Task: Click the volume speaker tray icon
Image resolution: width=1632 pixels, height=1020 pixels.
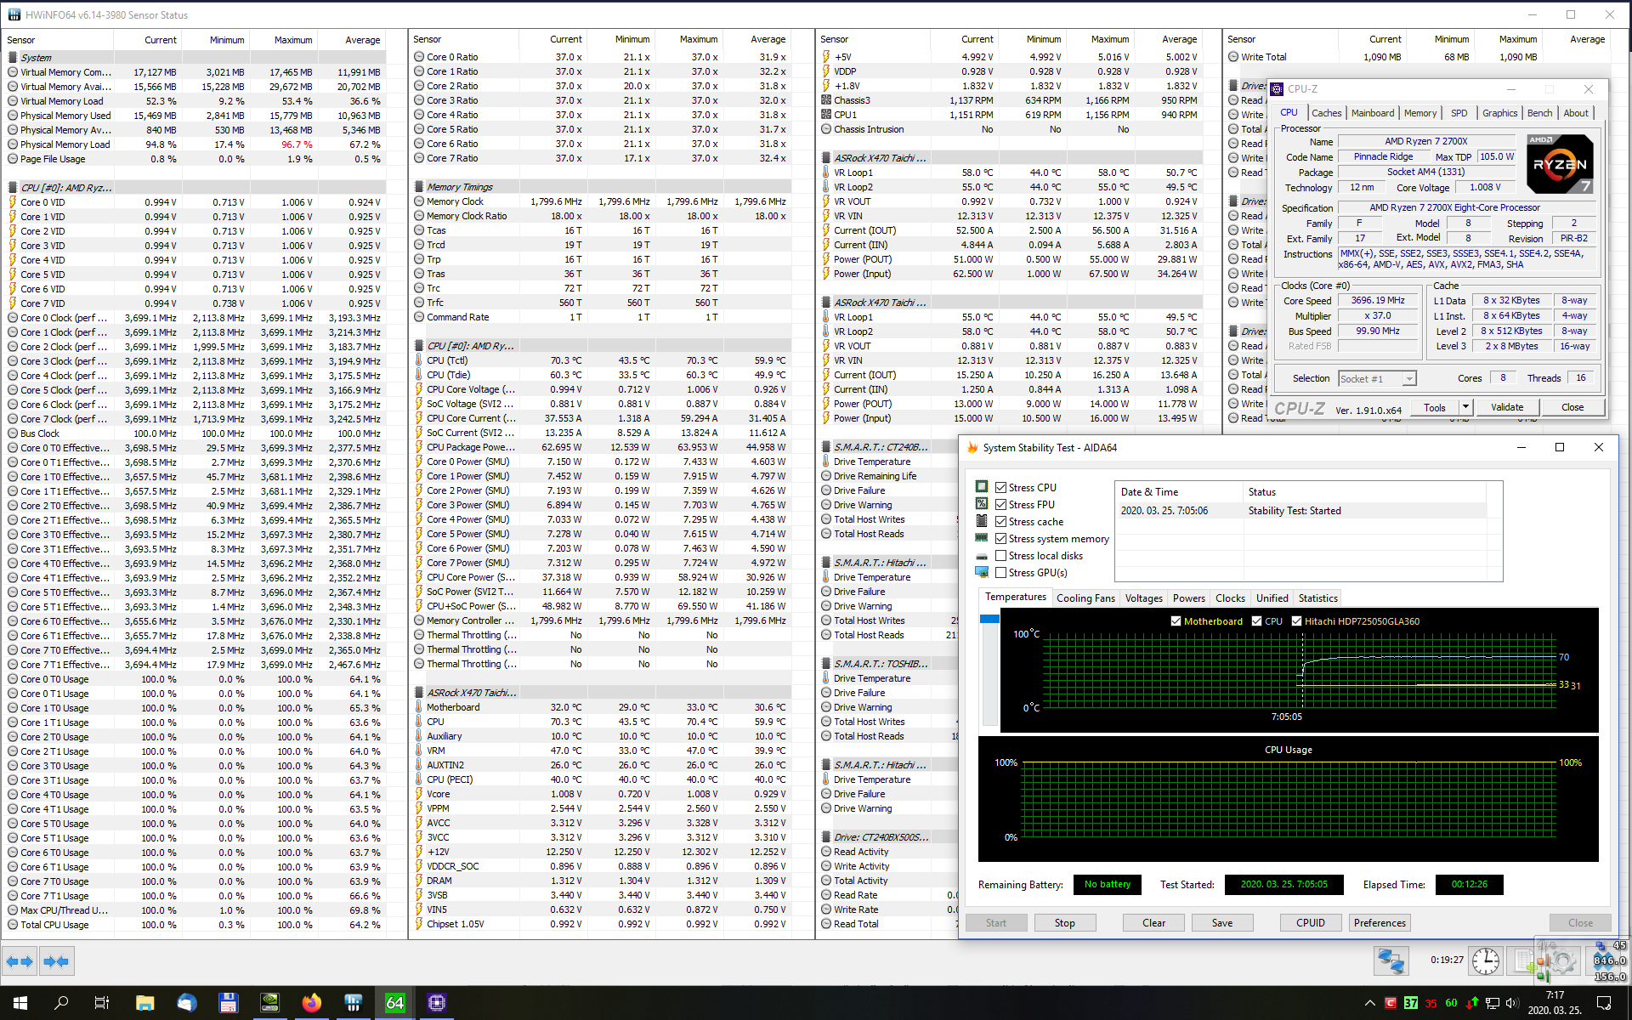Action: 1512,1003
